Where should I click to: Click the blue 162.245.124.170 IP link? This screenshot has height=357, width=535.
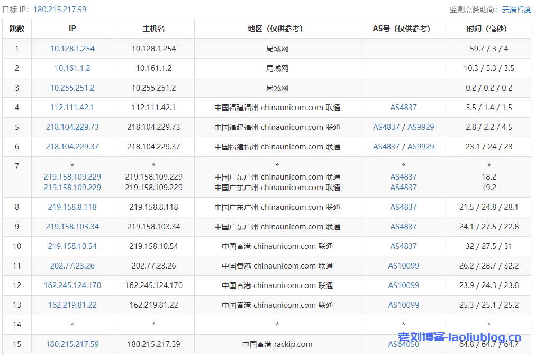[72, 285]
